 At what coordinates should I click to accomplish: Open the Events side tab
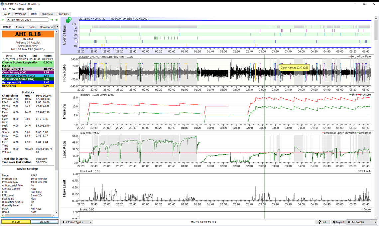click(20, 27)
